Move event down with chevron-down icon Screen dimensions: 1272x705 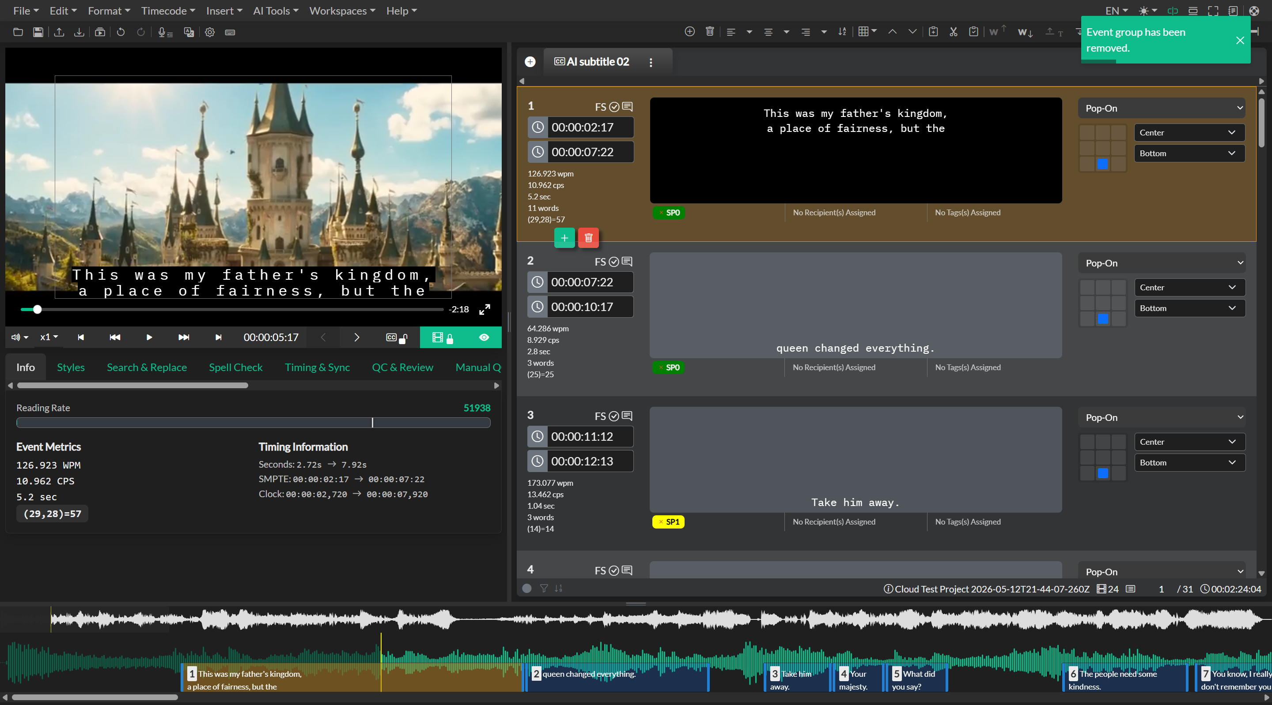click(x=912, y=32)
